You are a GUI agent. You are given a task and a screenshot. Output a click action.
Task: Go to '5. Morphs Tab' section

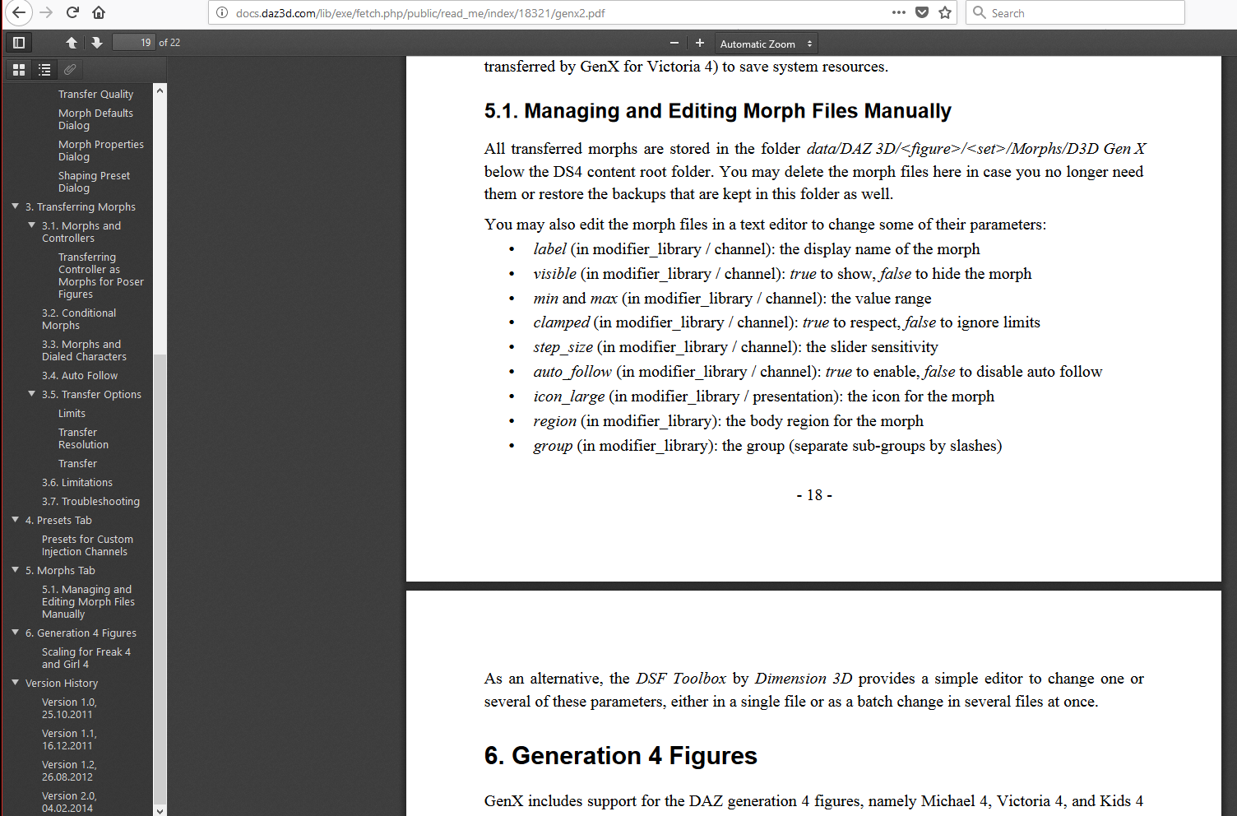(x=60, y=571)
